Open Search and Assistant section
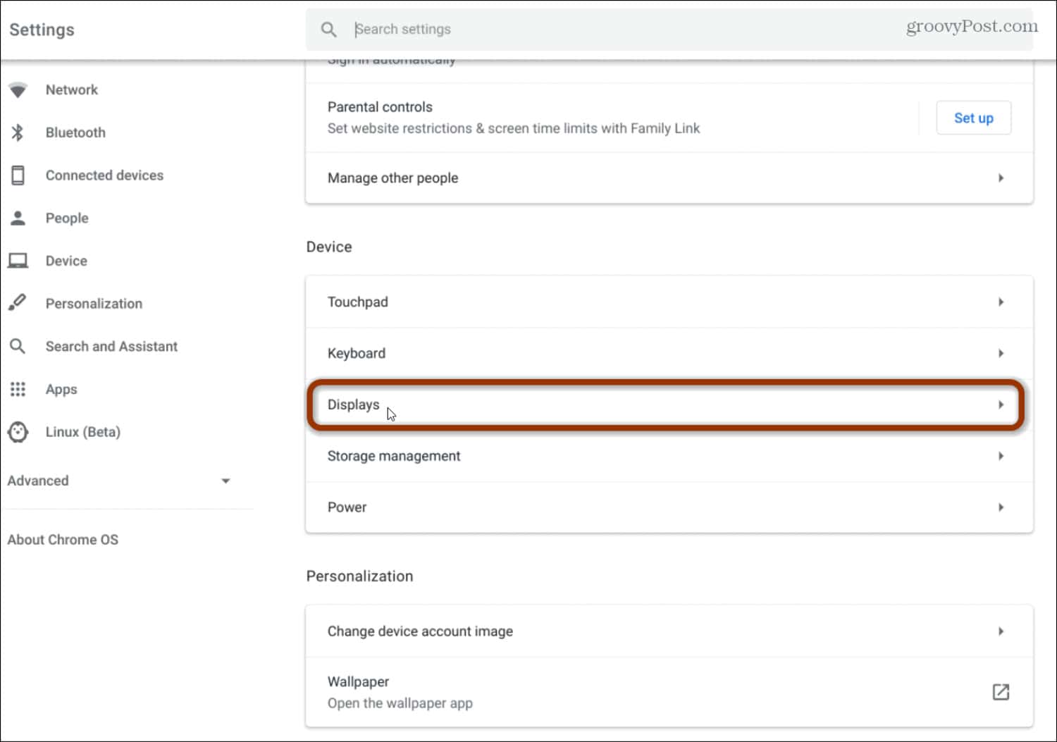This screenshot has height=742, width=1057. 111,346
